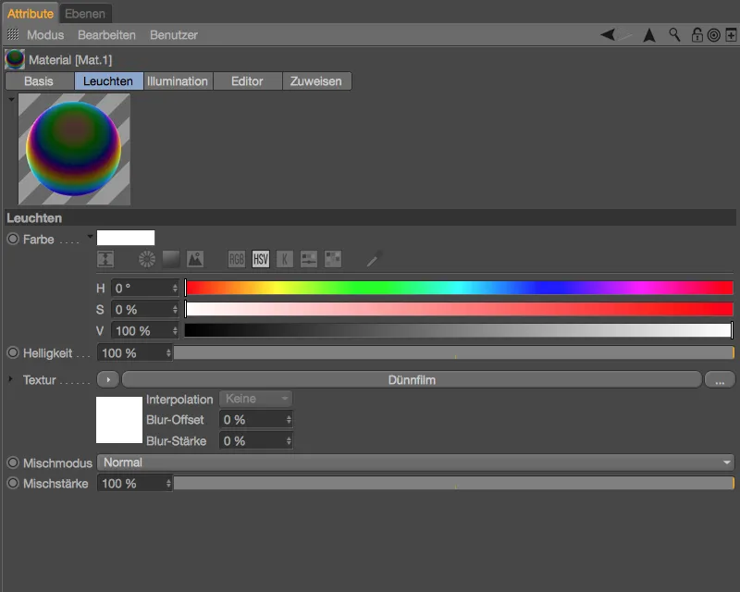Viewport: 740px width, 592px height.
Task: Open the Bearbeiten menu
Action: click(106, 35)
